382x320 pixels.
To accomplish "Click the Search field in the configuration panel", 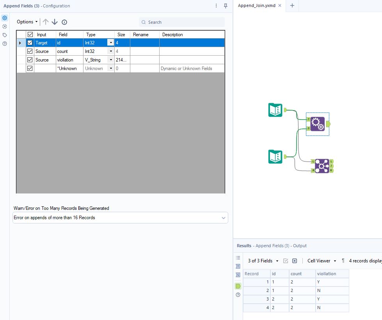I will (x=181, y=22).
